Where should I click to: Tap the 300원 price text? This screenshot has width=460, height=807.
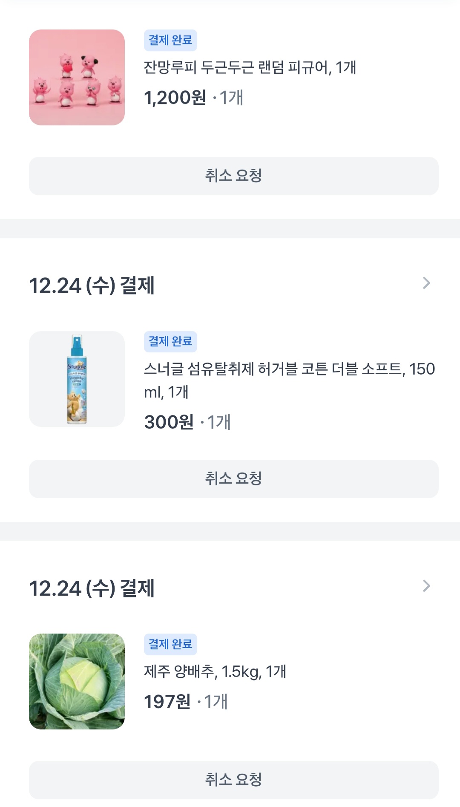[169, 422]
